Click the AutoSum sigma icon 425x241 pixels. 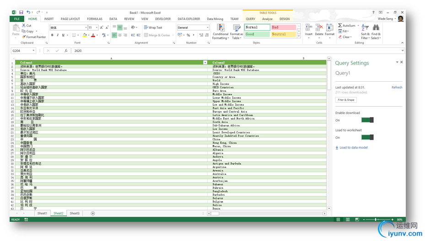tap(340, 26)
